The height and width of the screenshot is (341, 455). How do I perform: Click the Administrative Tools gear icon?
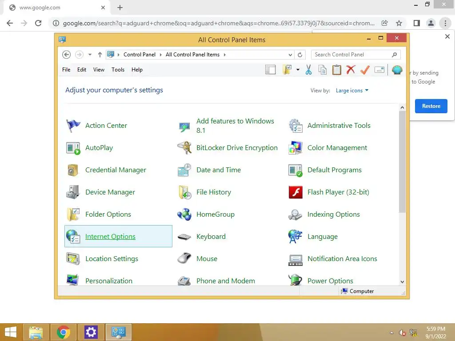pyautogui.click(x=295, y=126)
